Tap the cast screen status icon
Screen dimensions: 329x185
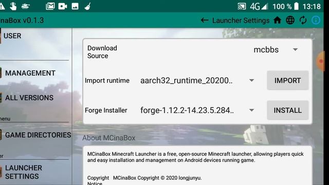pos(242,6)
